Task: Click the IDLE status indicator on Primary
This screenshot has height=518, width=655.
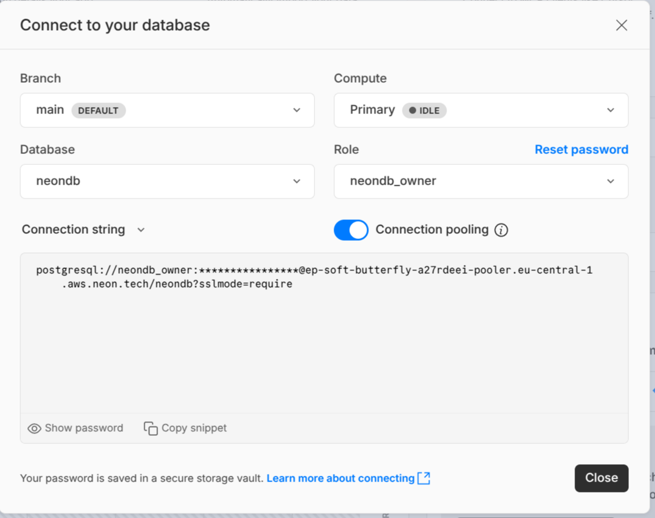Action: click(x=424, y=110)
